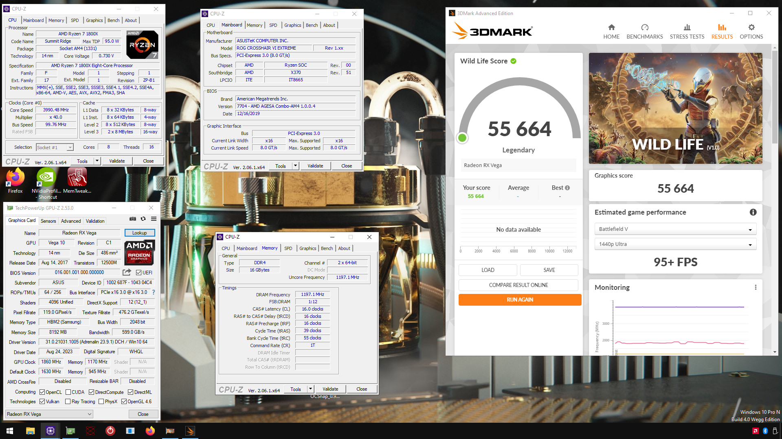This screenshot has width=782, height=439.
Task: Click the BIOS Version field in GPU-Z
Action: [x=79, y=272]
